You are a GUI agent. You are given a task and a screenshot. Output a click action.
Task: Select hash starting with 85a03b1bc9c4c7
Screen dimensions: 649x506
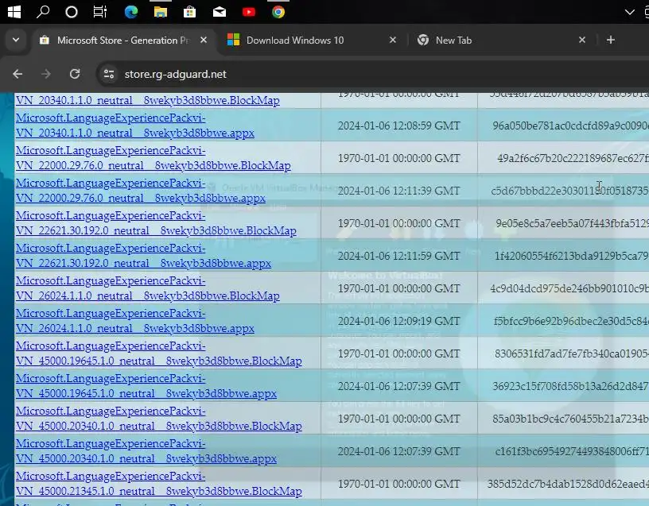[x=571, y=419]
